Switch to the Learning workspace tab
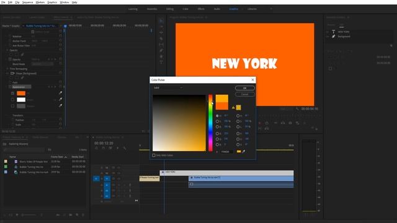 pyautogui.click(x=133, y=9)
